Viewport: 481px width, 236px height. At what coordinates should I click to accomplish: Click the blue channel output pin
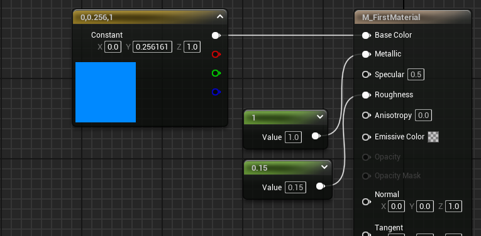tap(216, 92)
